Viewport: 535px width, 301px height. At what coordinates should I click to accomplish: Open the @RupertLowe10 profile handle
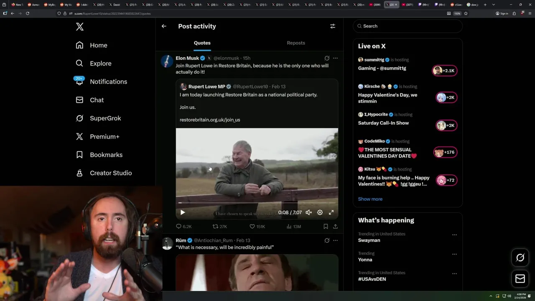[250, 87]
